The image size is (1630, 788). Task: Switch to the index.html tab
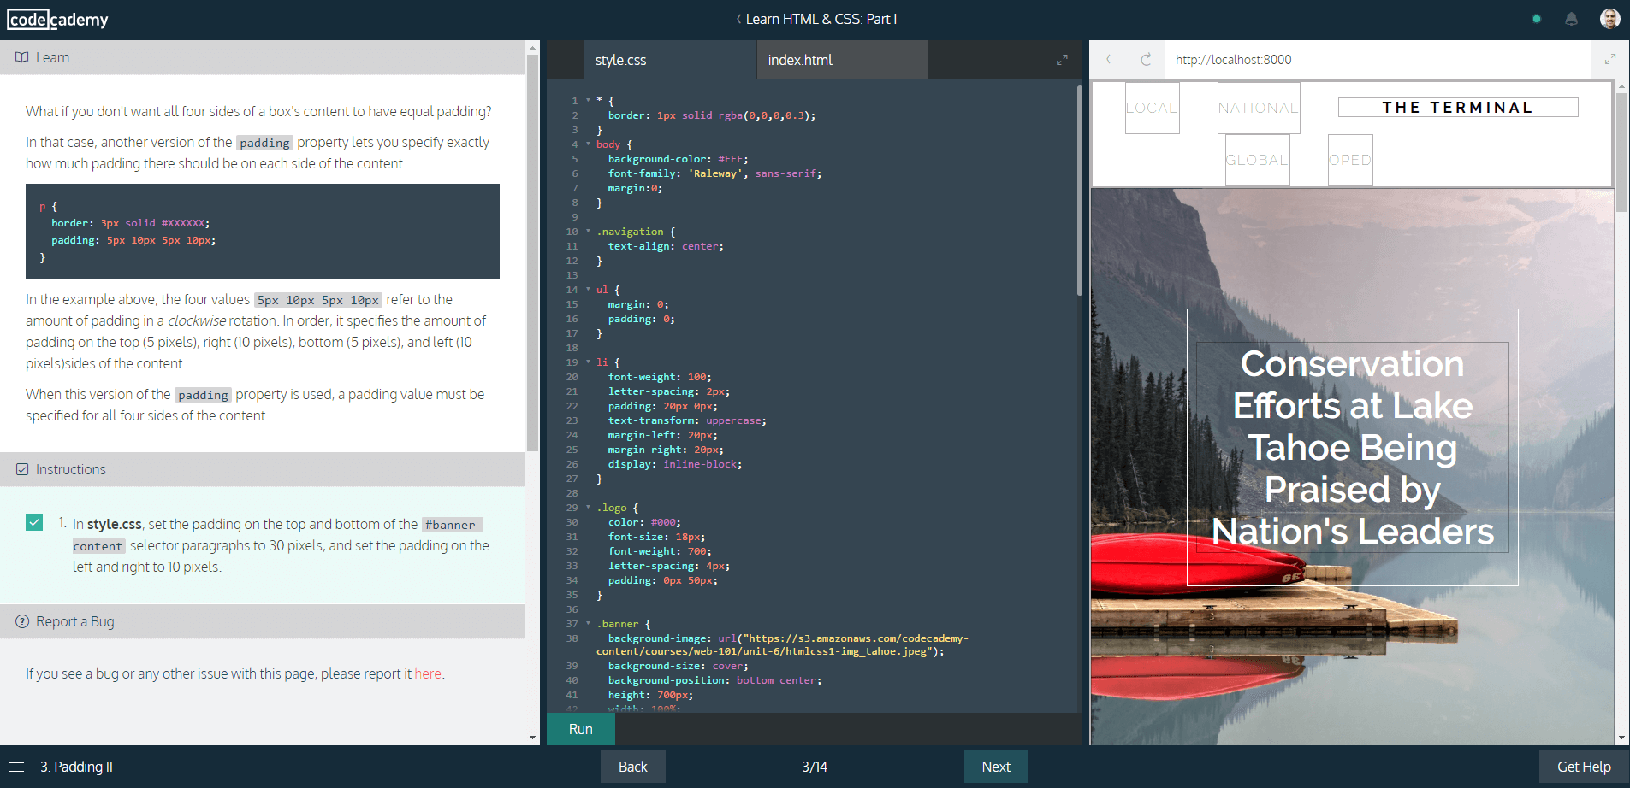pyautogui.click(x=842, y=60)
